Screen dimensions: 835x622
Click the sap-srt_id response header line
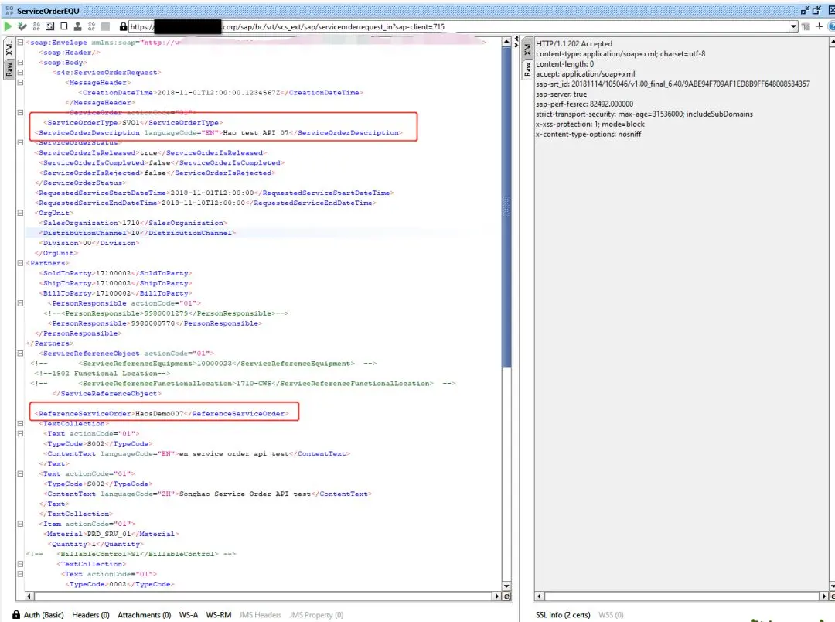point(673,84)
